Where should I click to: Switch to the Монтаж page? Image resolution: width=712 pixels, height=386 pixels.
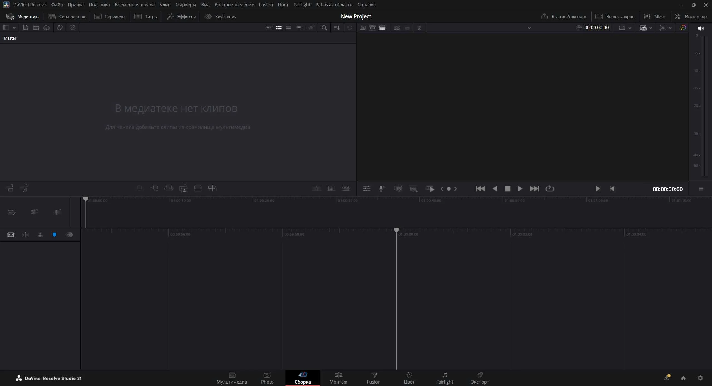pyautogui.click(x=338, y=378)
